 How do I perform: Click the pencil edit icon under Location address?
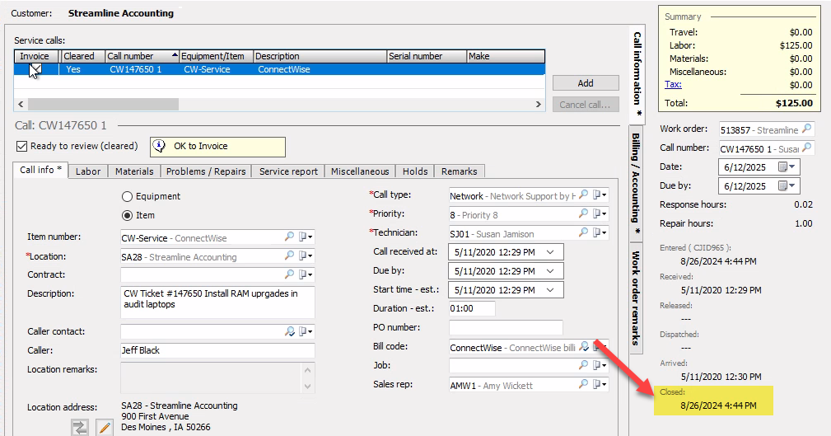click(105, 428)
